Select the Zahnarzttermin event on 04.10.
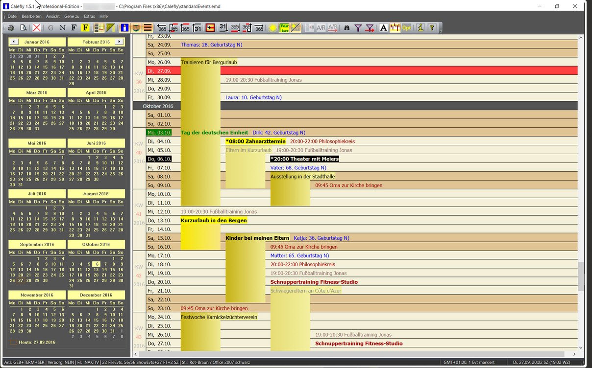This screenshot has height=368, width=592. [255, 141]
